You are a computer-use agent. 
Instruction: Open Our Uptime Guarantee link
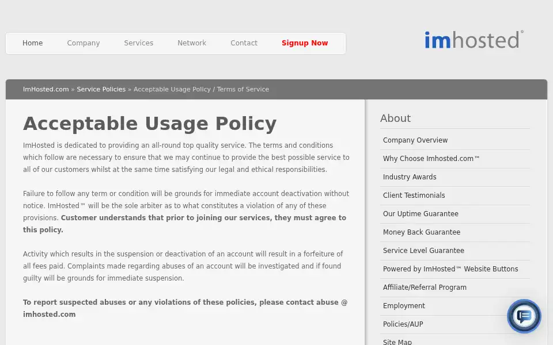coord(421,214)
